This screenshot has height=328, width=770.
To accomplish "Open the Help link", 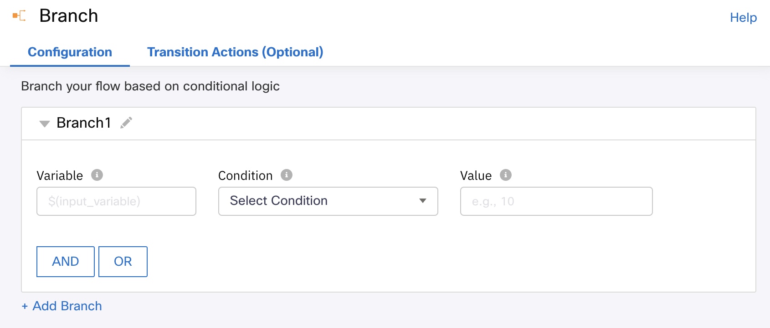I will pyautogui.click(x=743, y=18).
